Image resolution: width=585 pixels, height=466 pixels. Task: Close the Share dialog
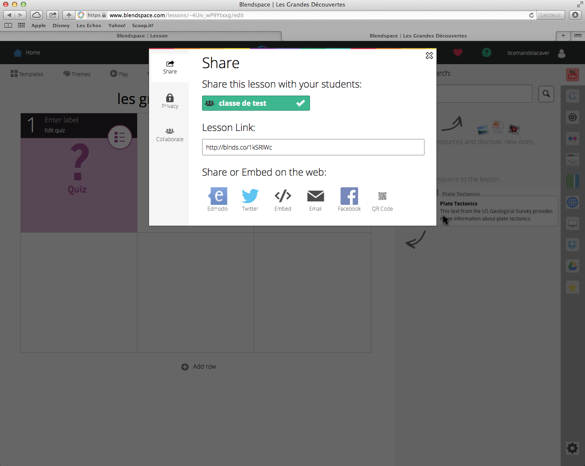pyautogui.click(x=429, y=55)
